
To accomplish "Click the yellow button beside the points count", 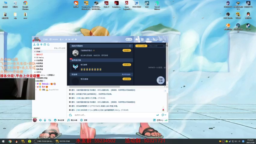I will point(127,51).
